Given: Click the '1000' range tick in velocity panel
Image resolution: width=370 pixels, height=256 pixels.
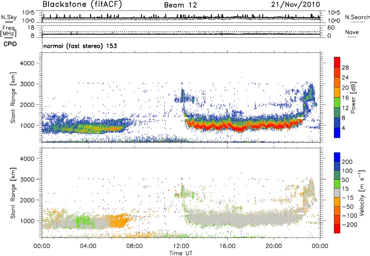Looking at the screenshot, I should click(x=27, y=221).
